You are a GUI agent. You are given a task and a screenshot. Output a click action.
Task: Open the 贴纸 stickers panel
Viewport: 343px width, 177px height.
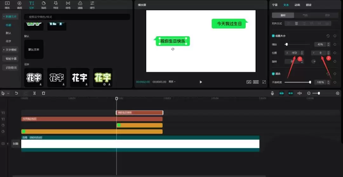coord(44,4)
